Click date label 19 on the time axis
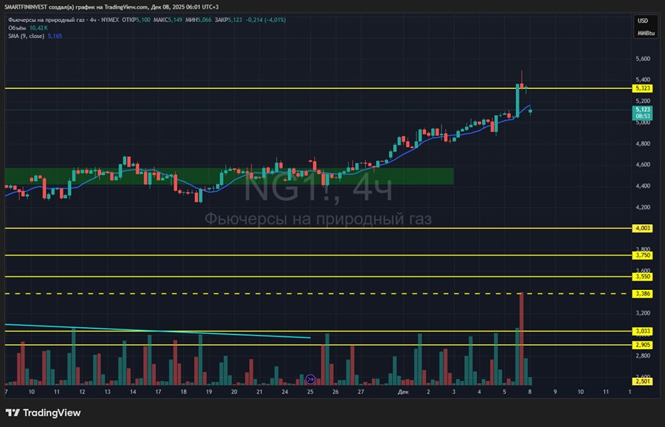The height and width of the screenshot is (427, 665). pyautogui.click(x=209, y=392)
